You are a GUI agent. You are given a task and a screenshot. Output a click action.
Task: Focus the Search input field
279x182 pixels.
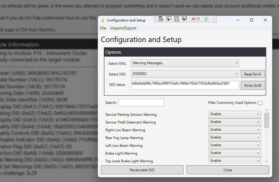[141, 102]
